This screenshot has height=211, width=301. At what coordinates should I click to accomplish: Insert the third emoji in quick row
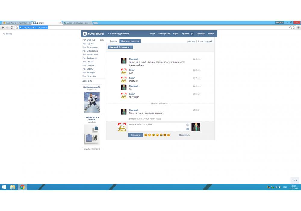point(154,135)
